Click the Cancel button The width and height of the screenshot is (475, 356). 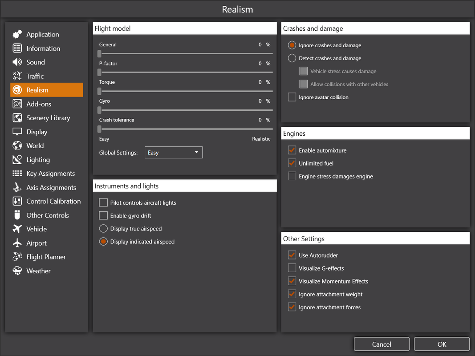coord(382,344)
